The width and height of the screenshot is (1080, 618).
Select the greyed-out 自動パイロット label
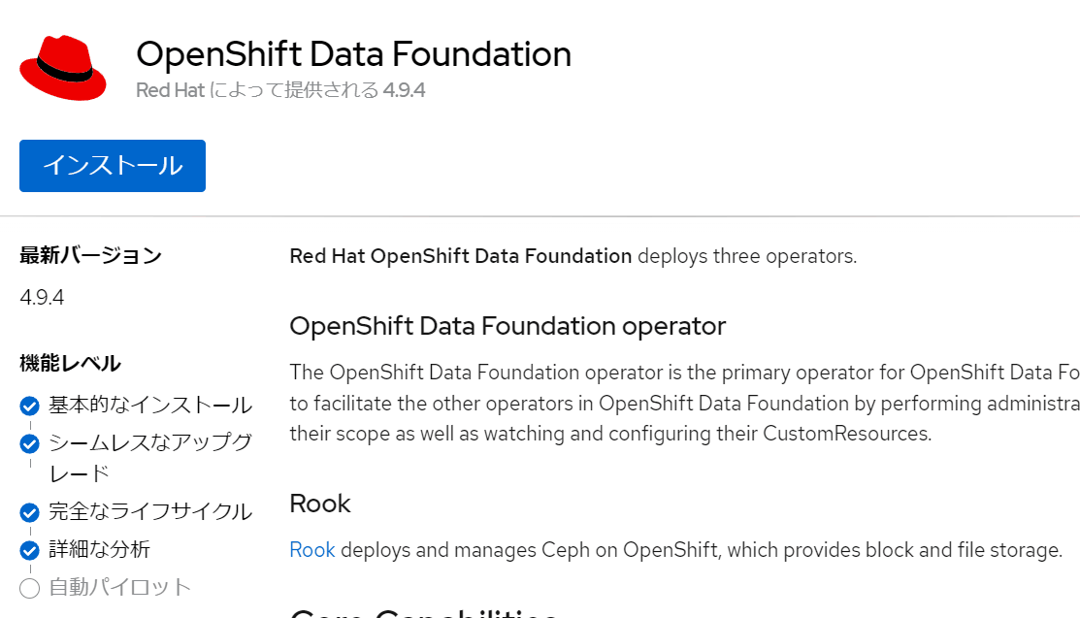[120, 587]
